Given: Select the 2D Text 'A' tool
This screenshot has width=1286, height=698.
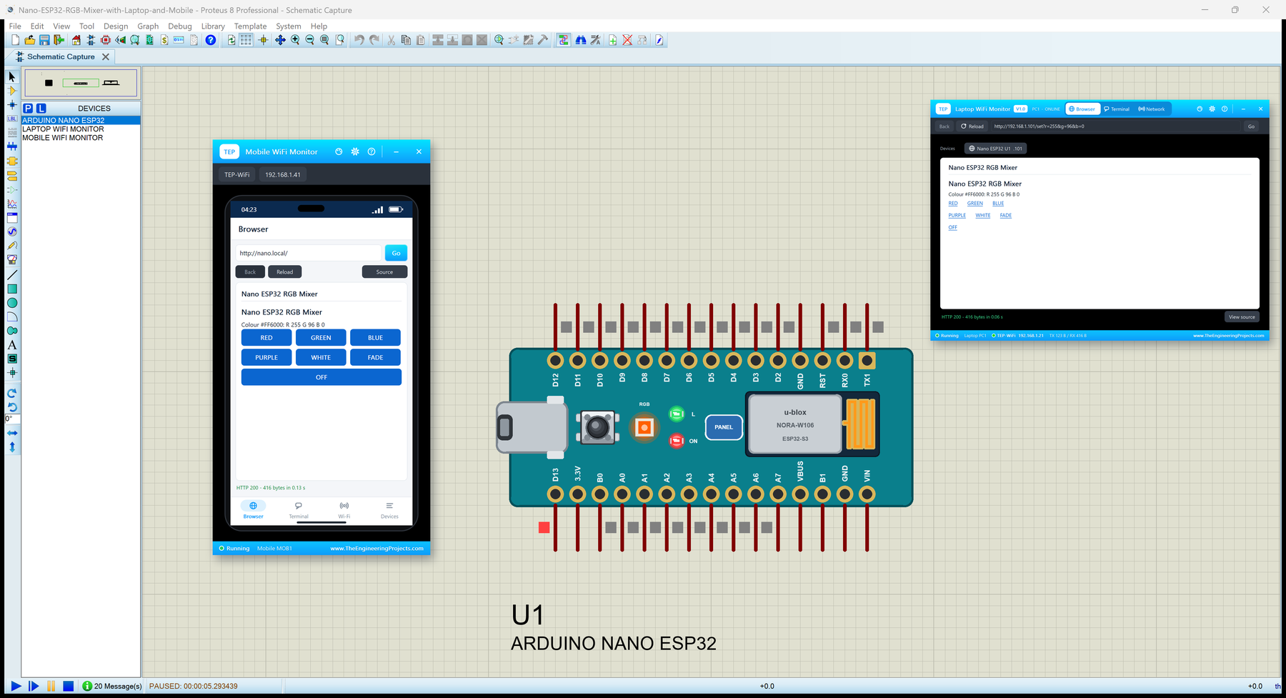Looking at the screenshot, I should click(12, 345).
